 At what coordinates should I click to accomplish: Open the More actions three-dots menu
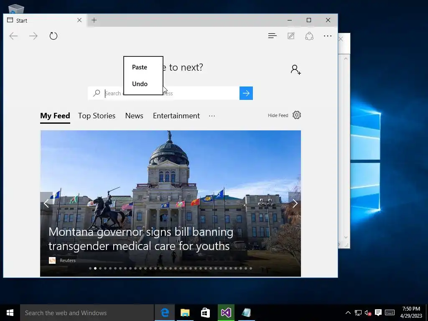[328, 36]
